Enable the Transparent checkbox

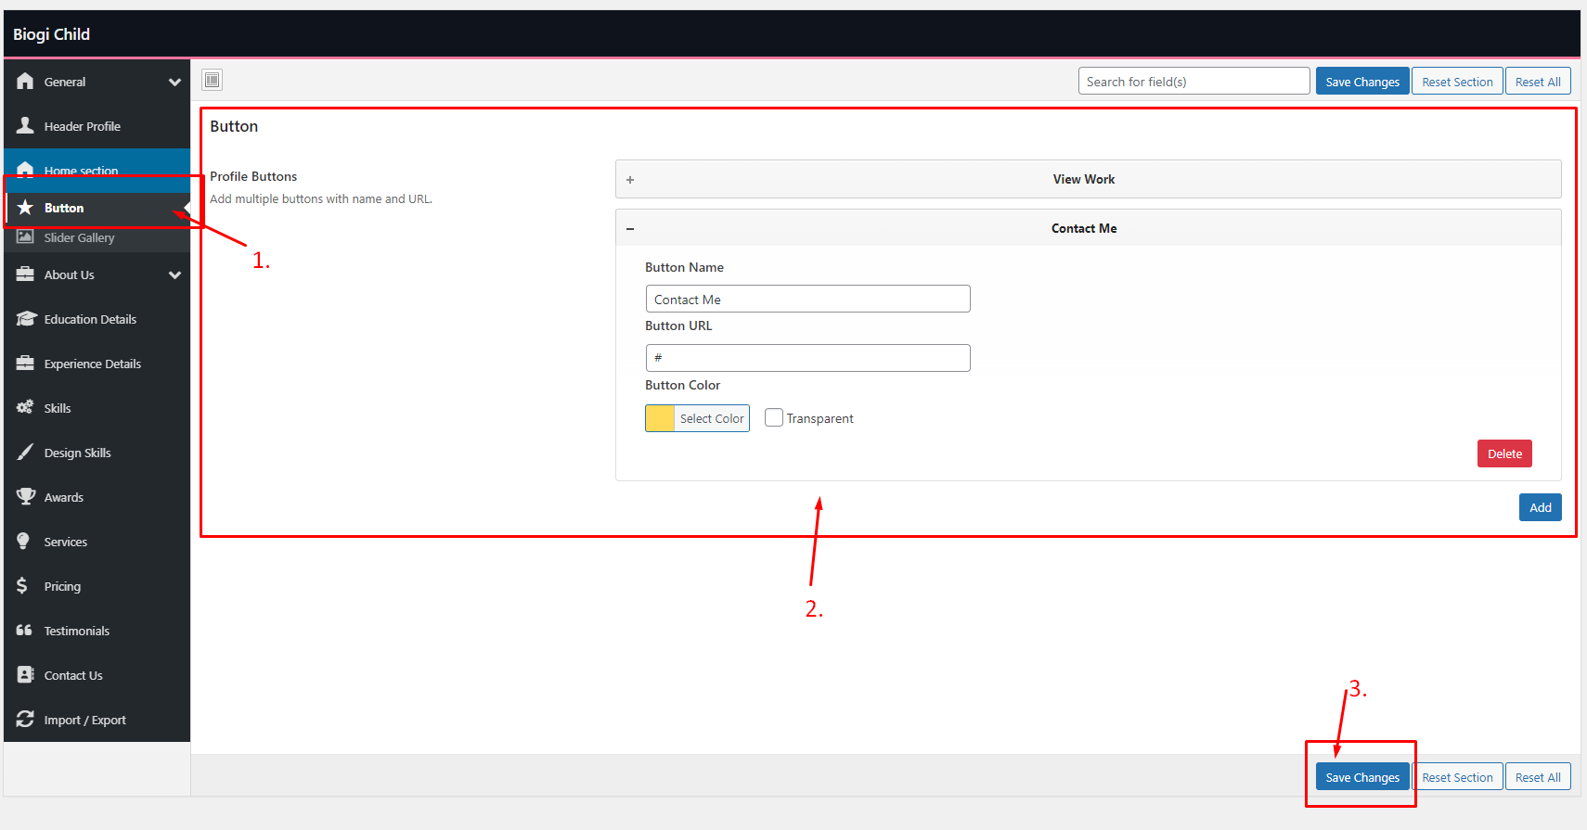click(x=774, y=418)
